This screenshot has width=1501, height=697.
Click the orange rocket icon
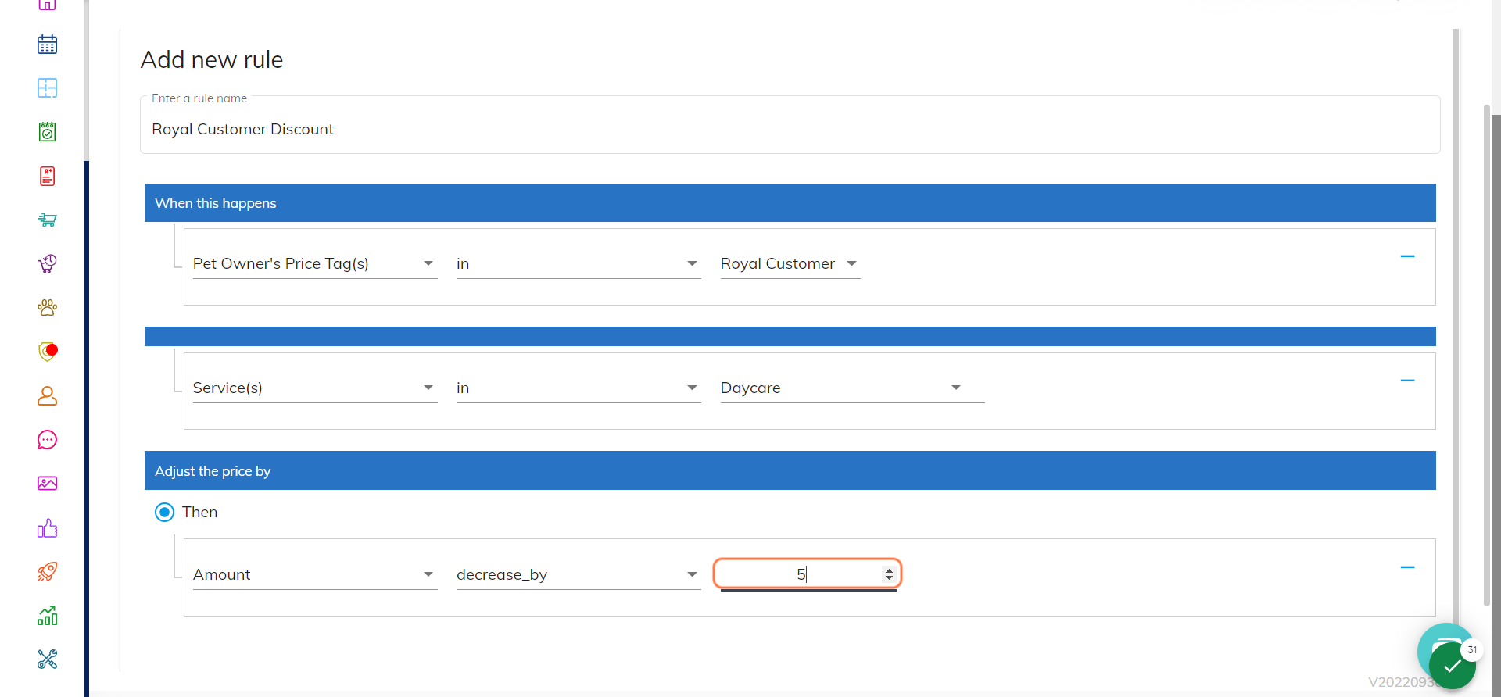click(47, 572)
